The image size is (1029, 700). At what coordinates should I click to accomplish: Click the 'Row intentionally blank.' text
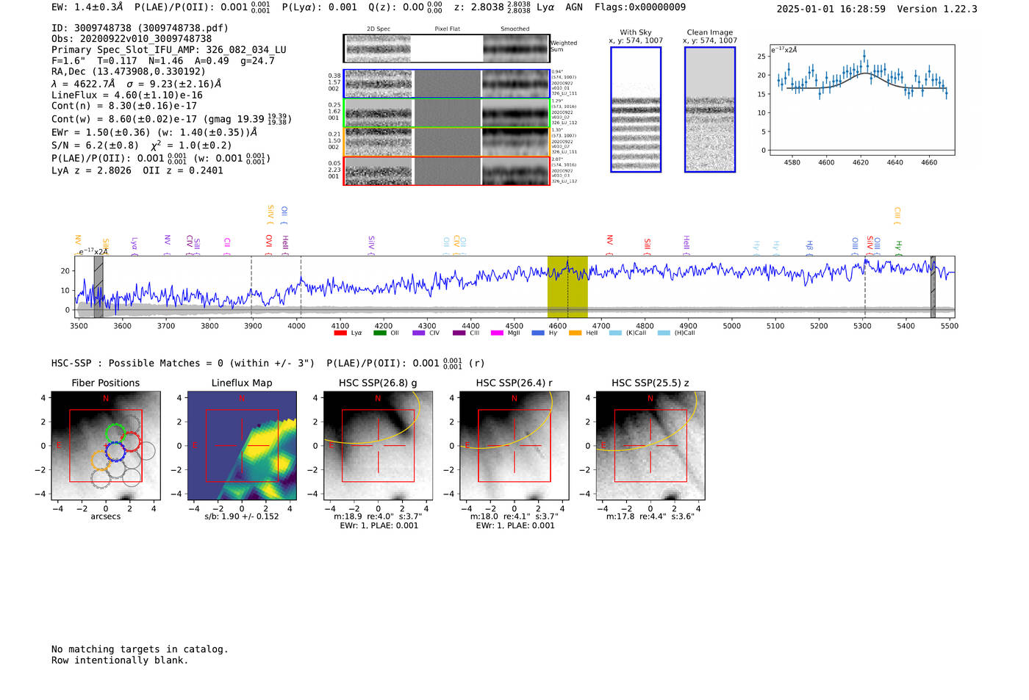click(120, 660)
